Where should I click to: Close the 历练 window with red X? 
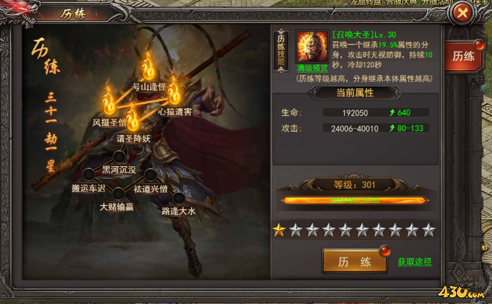[462, 13]
